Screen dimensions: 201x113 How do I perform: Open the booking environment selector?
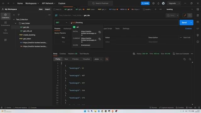[x=180, y=9]
